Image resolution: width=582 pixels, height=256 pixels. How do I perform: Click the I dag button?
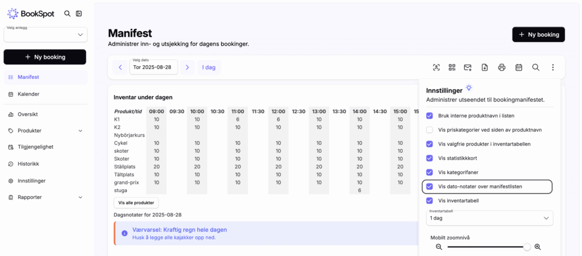pyautogui.click(x=209, y=67)
